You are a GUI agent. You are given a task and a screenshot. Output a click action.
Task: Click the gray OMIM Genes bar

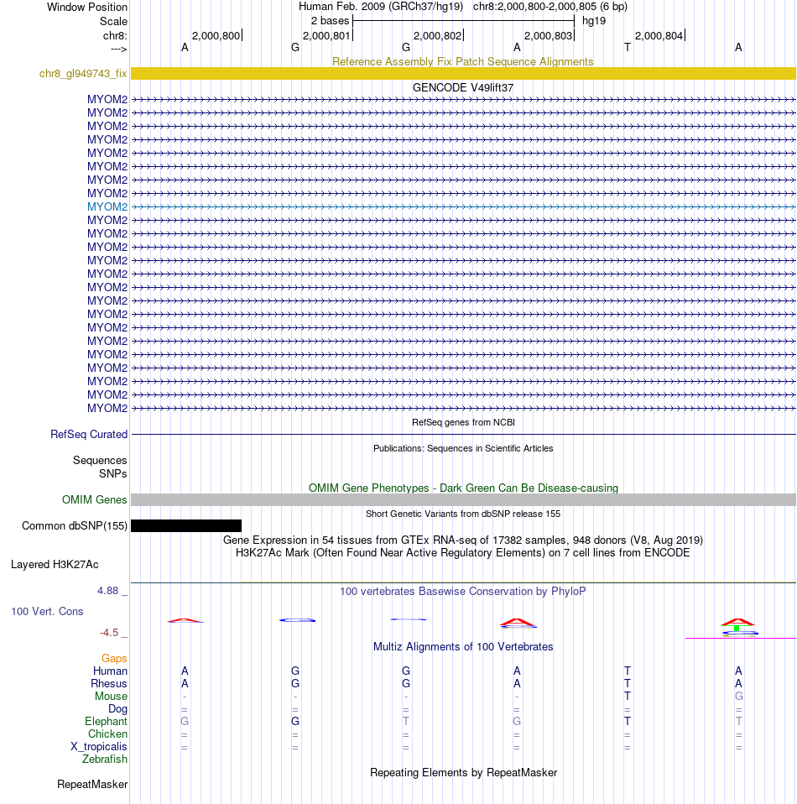pos(463,500)
